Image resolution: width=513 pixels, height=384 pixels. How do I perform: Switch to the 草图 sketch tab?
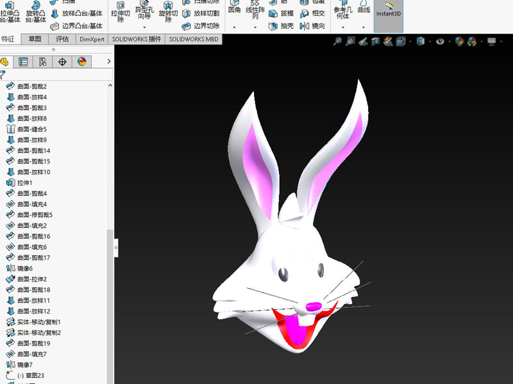click(x=35, y=39)
